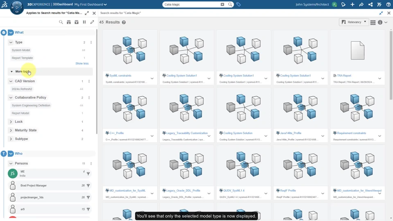Collapse the Who section
The height and width of the screenshot is (221, 393).
click(11, 153)
